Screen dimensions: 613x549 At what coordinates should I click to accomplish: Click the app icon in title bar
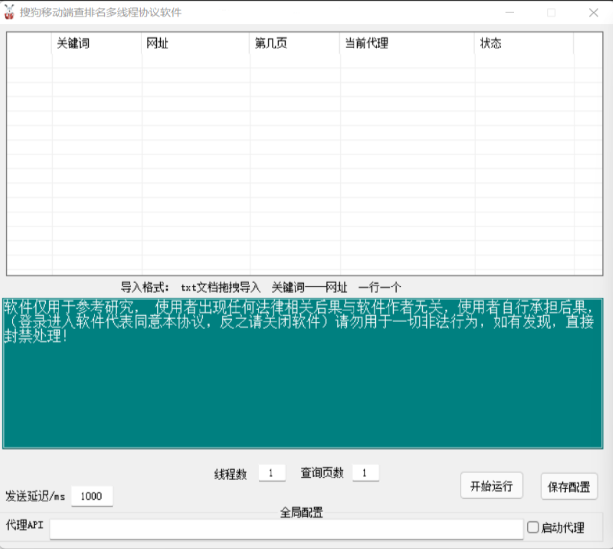(x=9, y=12)
